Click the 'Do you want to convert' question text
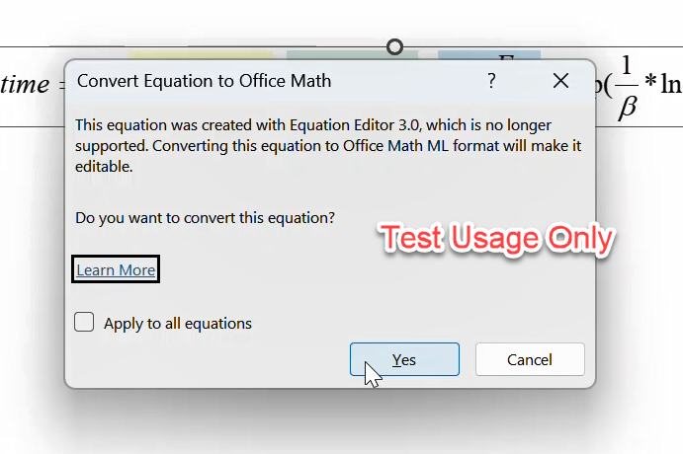 click(x=206, y=218)
